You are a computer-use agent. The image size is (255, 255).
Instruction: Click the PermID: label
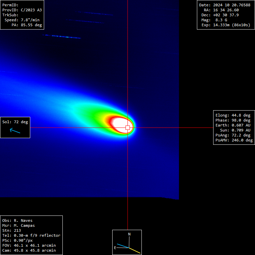pyautogui.click(x=10, y=5)
